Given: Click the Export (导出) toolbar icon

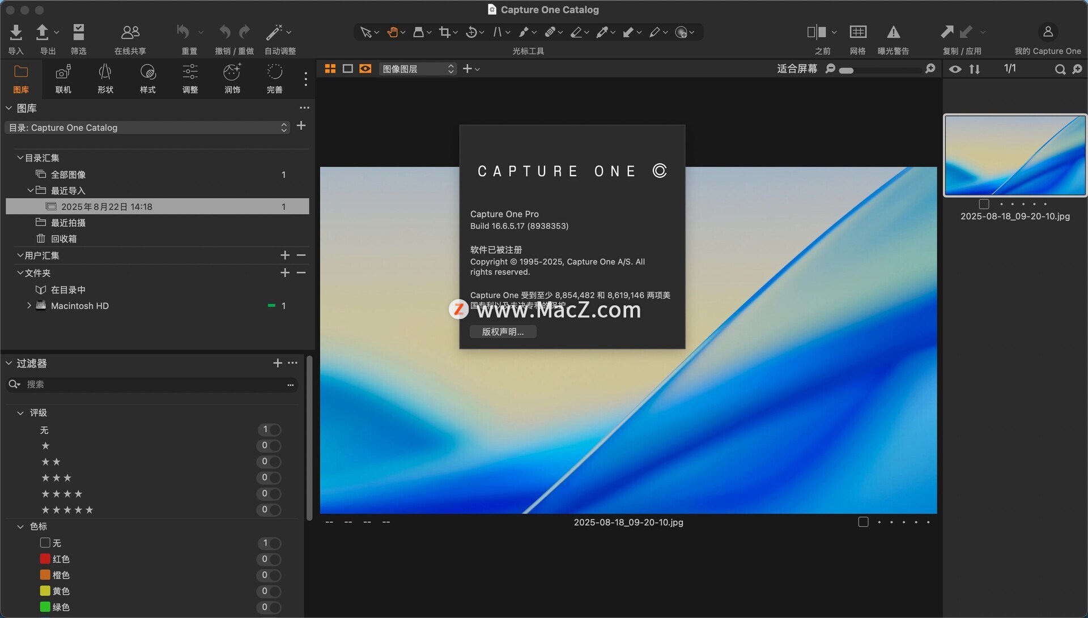Looking at the screenshot, I should coord(42,32).
